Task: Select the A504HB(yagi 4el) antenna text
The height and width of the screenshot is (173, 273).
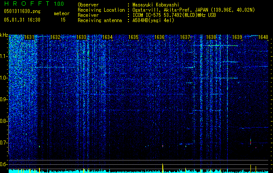Action: tap(153, 20)
